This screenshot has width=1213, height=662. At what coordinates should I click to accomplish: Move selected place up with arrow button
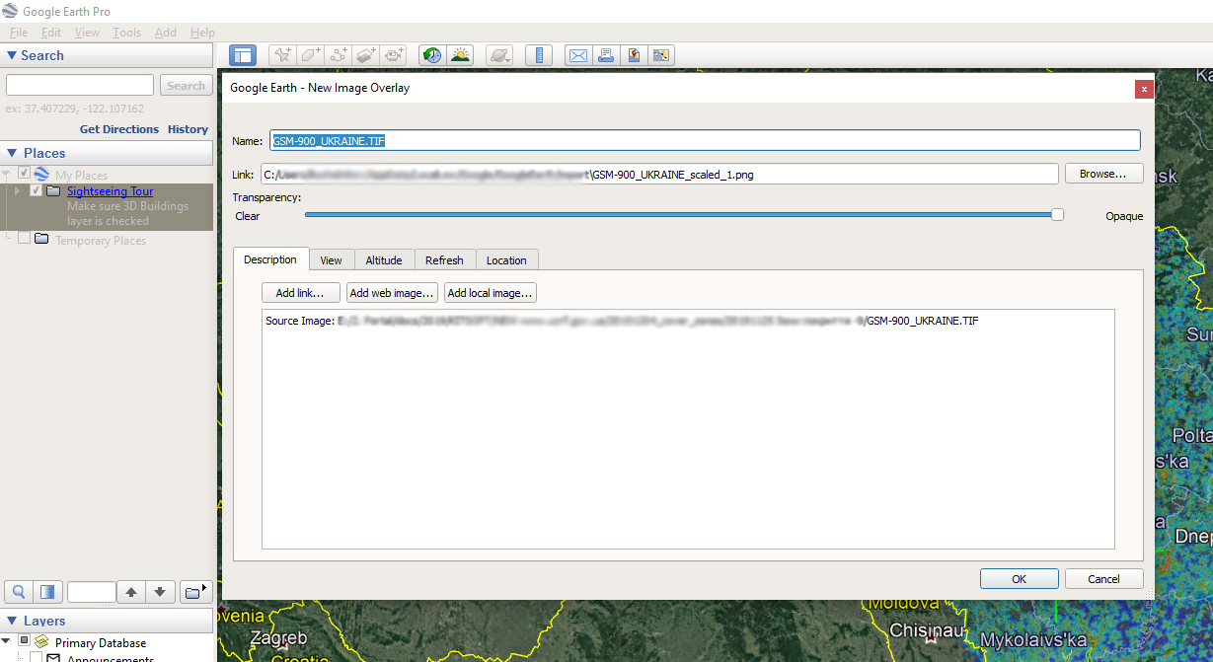tap(131, 592)
